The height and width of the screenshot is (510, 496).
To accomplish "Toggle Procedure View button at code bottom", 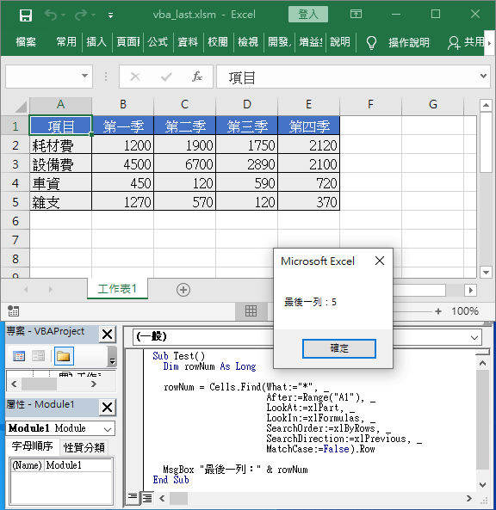I will tap(133, 497).
